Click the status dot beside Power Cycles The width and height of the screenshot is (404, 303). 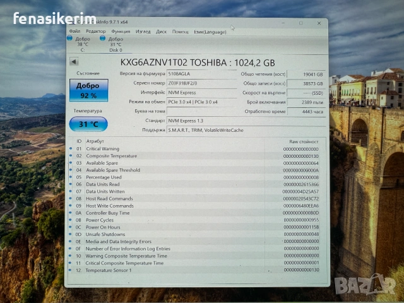[70, 220]
